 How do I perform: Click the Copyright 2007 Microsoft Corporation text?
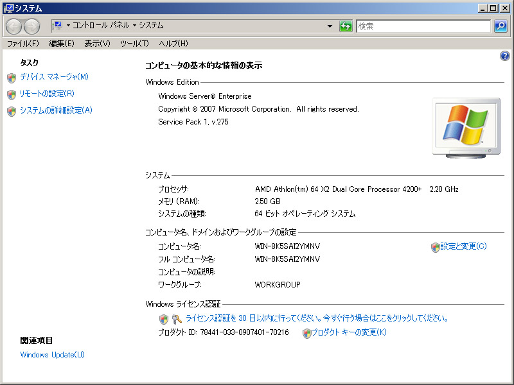(258, 109)
